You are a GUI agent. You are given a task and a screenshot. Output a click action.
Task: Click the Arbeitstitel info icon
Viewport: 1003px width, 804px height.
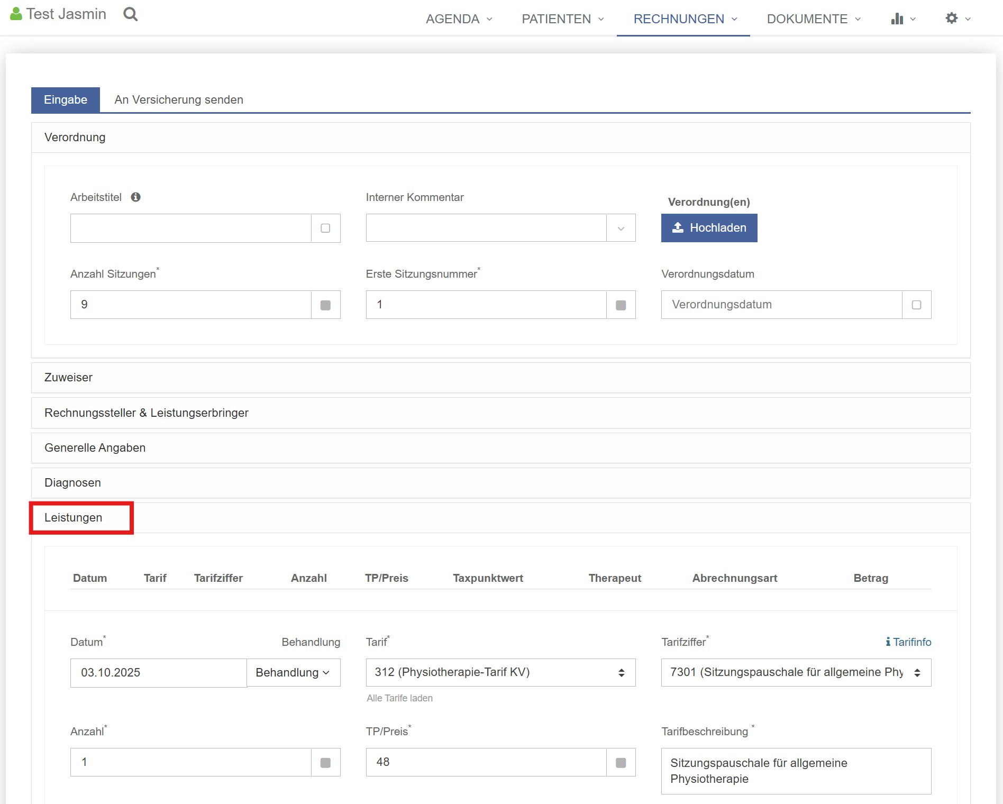click(x=136, y=197)
